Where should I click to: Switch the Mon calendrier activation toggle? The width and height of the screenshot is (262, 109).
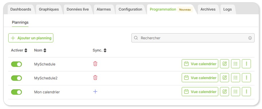point(16,92)
